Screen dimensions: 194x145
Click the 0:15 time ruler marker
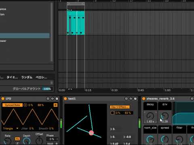pyautogui.click(x=88, y=90)
